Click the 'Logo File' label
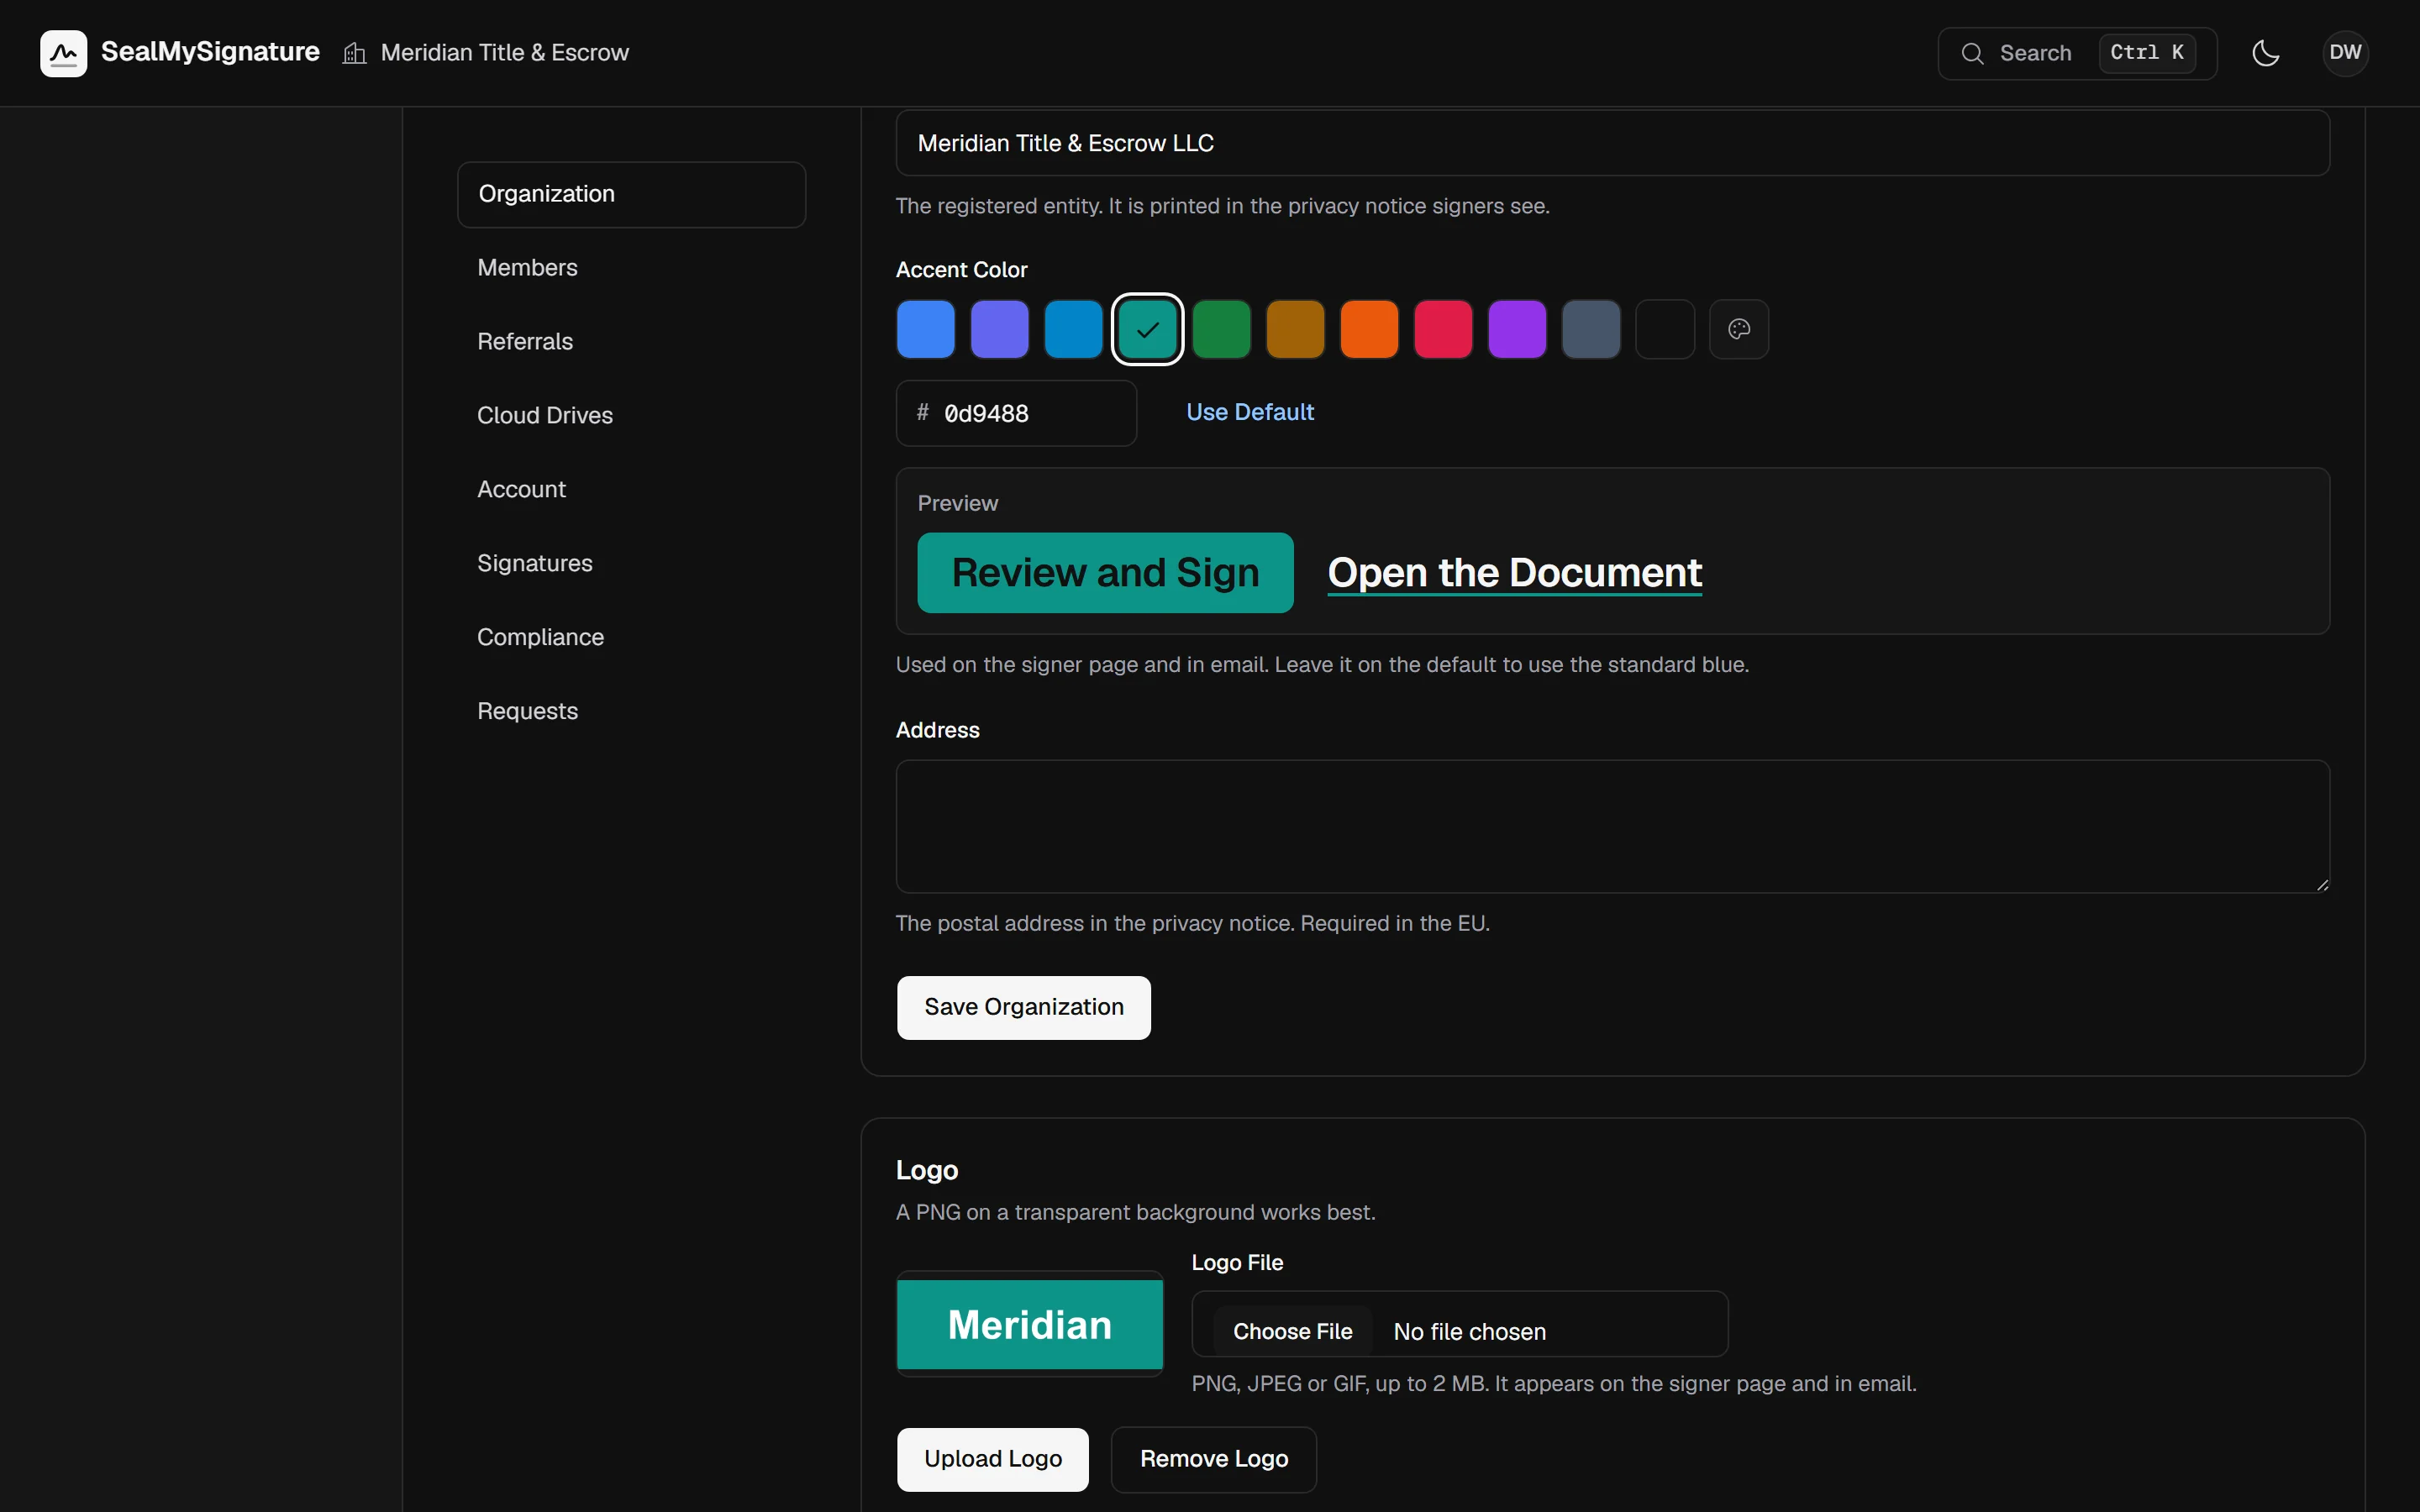Viewport: 2420px width, 1512px height. tap(1237, 1263)
